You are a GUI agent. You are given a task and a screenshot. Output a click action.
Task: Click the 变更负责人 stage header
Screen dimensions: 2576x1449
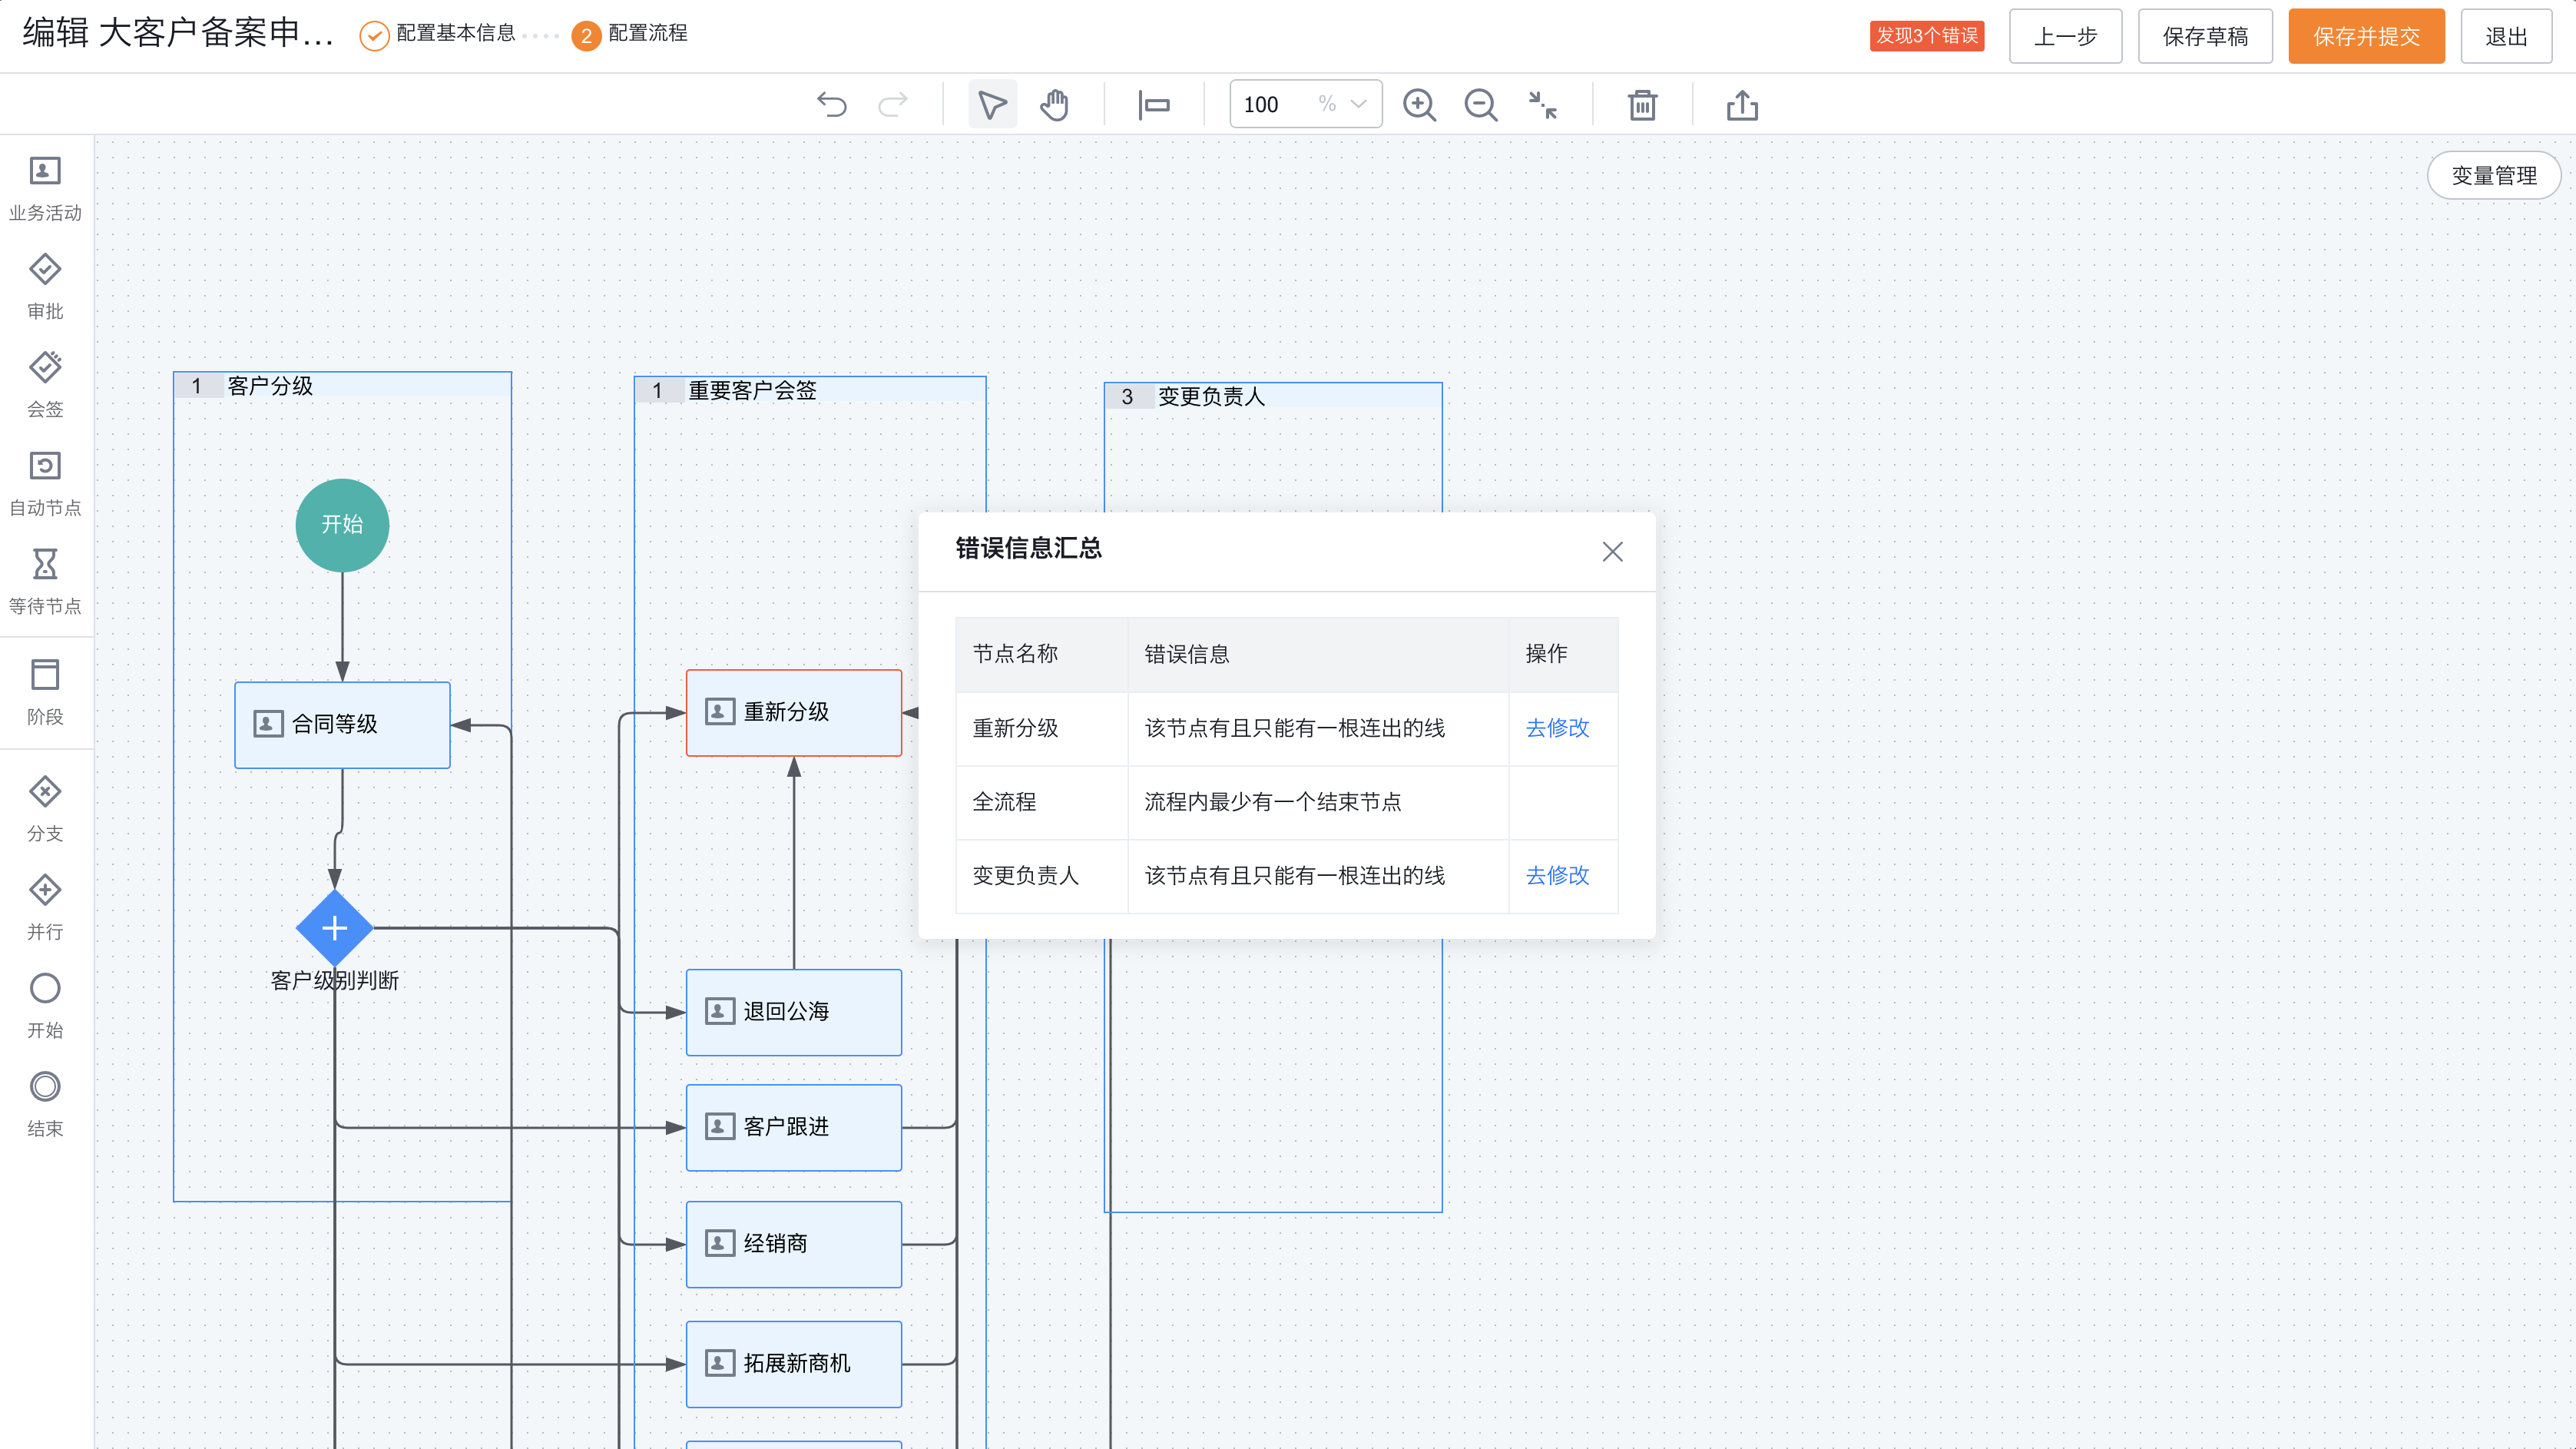click(1273, 396)
